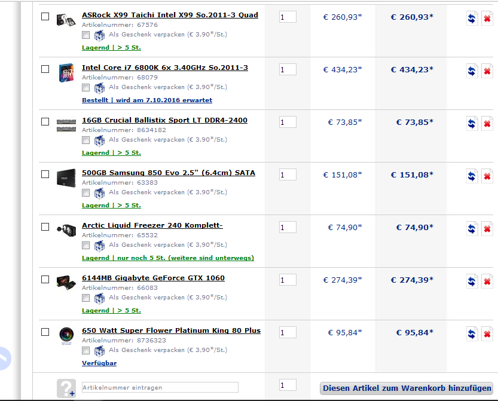This screenshot has width=498, height=401.
Task: Remove Super Flower Platinum King item
Action: point(487,334)
